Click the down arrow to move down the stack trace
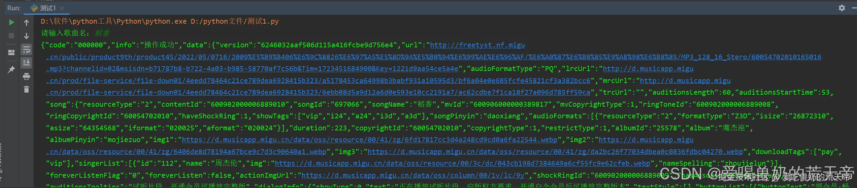 (26, 36)
